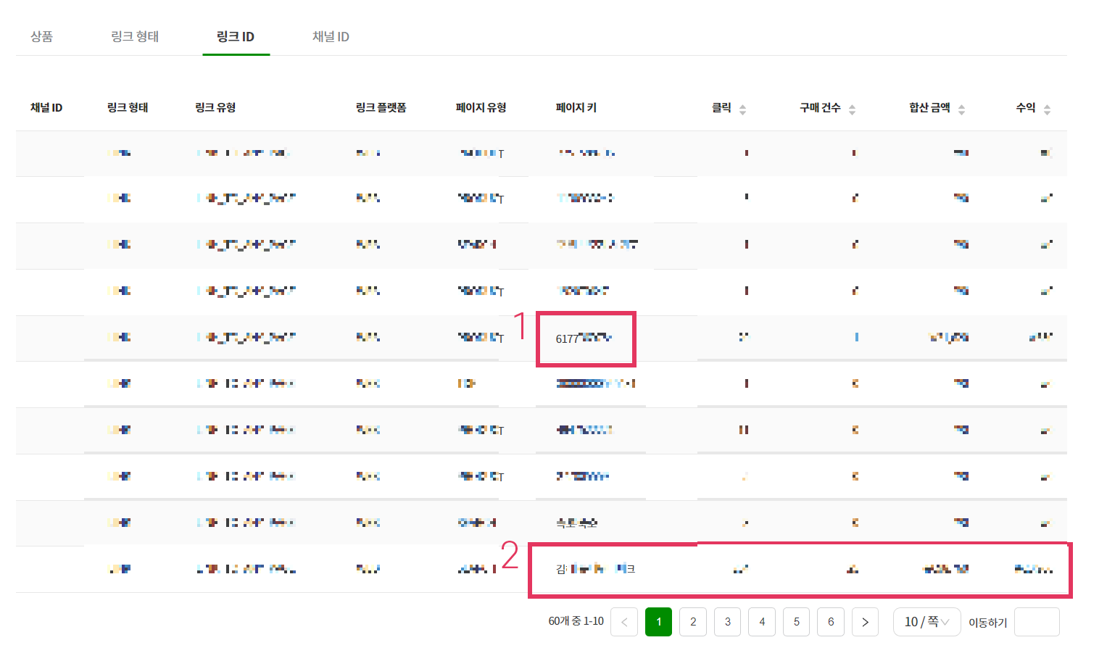
Task: Sort by 합산 금액 column arrows
Action: tap(961, 109)
